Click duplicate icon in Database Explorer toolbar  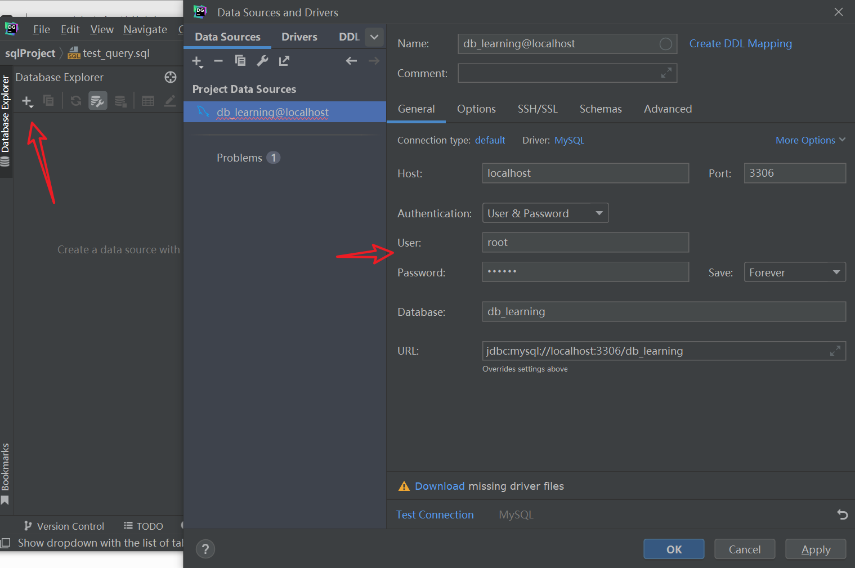(49, 101)
